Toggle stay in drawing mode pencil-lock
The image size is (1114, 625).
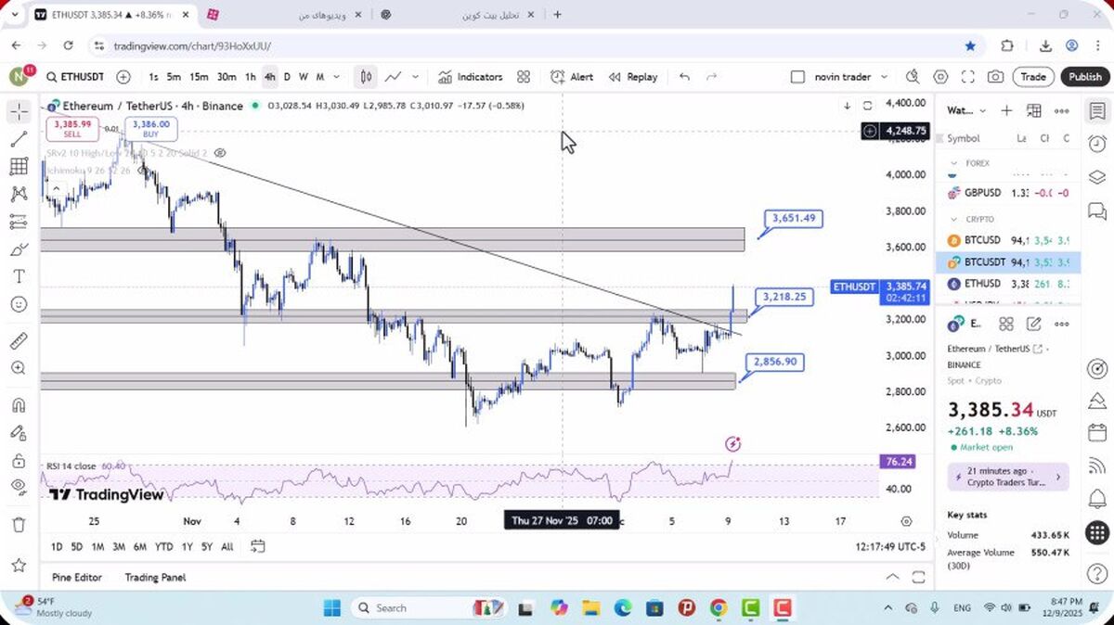tap(19, 433)
